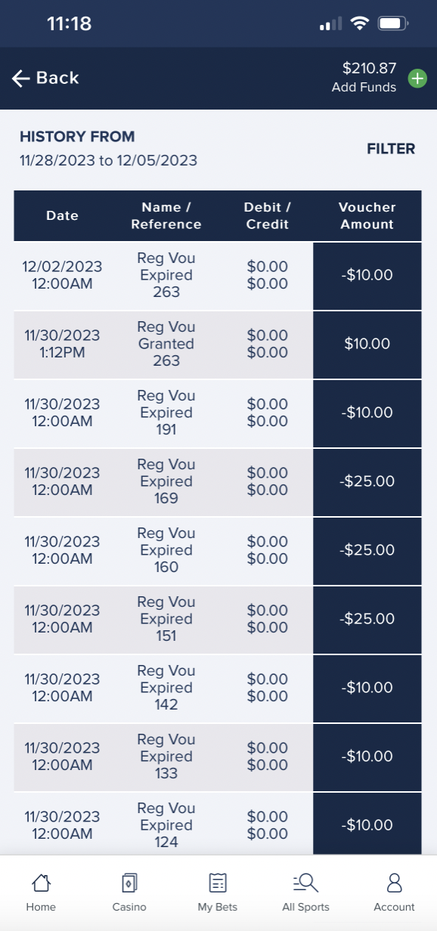437x931 pixels.
Task: Tap the battery indicator in the status bar
Action: coord(392,23)
